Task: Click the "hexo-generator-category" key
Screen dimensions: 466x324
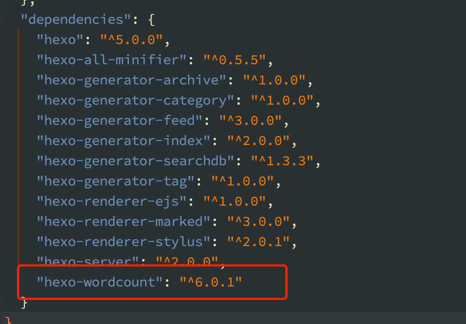Action: pyautogui.click(x=136, y=100)
